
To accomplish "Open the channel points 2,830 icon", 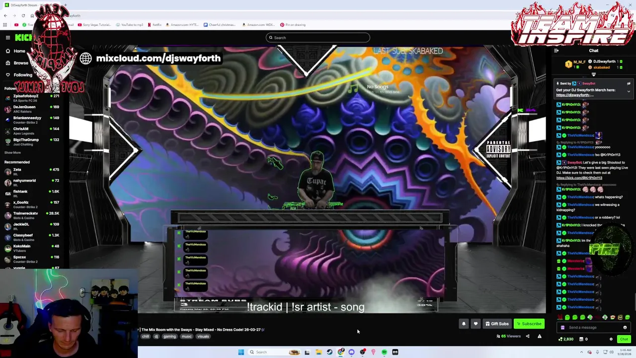I will click(x=566, y=339).
